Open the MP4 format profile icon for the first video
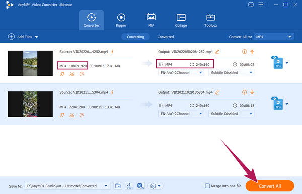The height and width of the screenshot is (194, 302). 277,62
